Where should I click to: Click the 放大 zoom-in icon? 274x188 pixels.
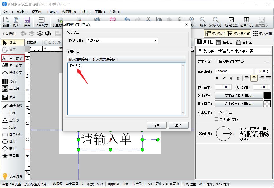point(192,20)
